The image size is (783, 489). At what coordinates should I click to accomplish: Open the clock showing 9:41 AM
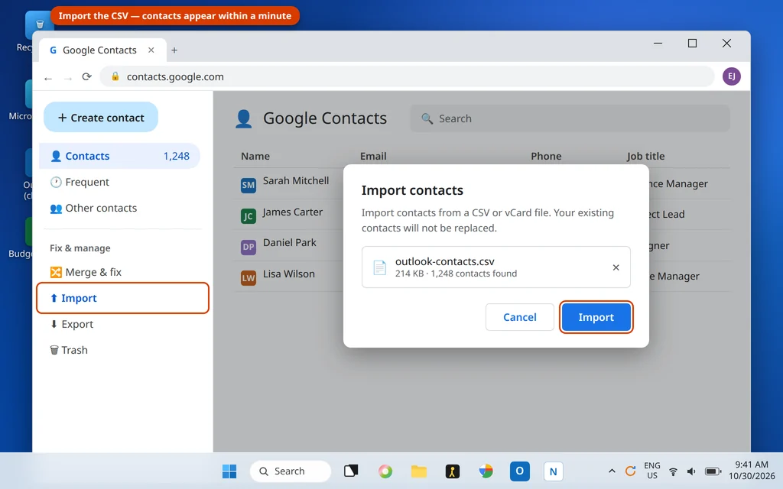pos(752,471)
